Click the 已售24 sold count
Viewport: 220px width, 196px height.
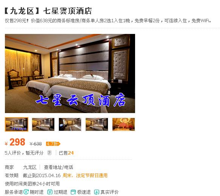(66, 153)
